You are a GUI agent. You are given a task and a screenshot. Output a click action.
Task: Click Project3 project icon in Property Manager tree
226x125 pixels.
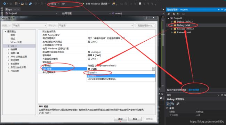(171, 18)
